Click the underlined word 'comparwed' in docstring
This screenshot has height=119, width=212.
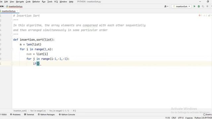point(90,25)
